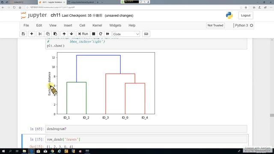Viewport: 274px width, 154px height.
Task: Copy selected cells icon in toolbar
Action: pos(48,34)
